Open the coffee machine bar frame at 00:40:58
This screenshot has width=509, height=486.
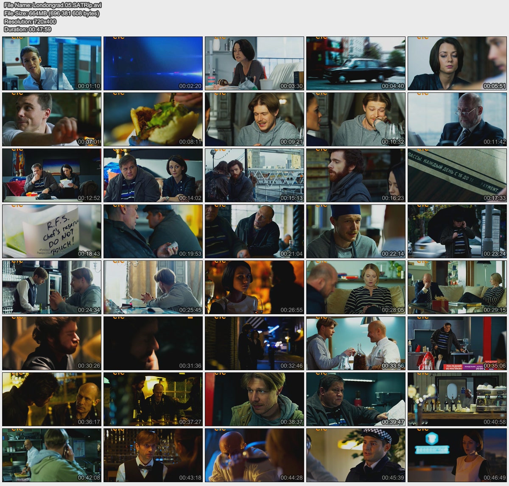[x=457, y=399]
